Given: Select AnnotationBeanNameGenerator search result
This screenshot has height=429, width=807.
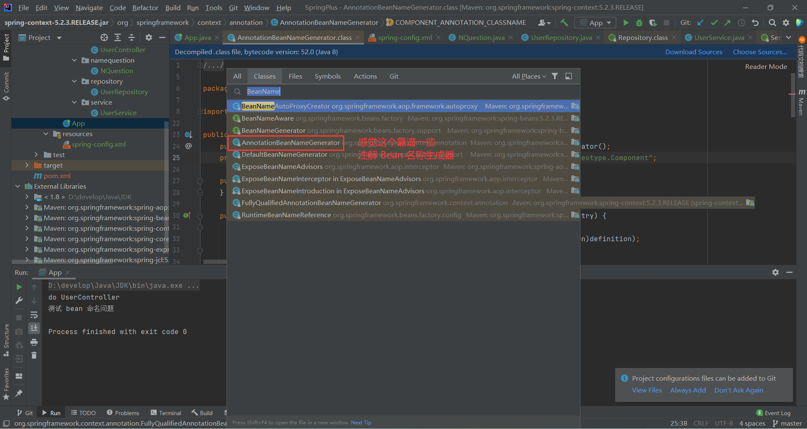Looking at the screenshot, I should 403,142.
